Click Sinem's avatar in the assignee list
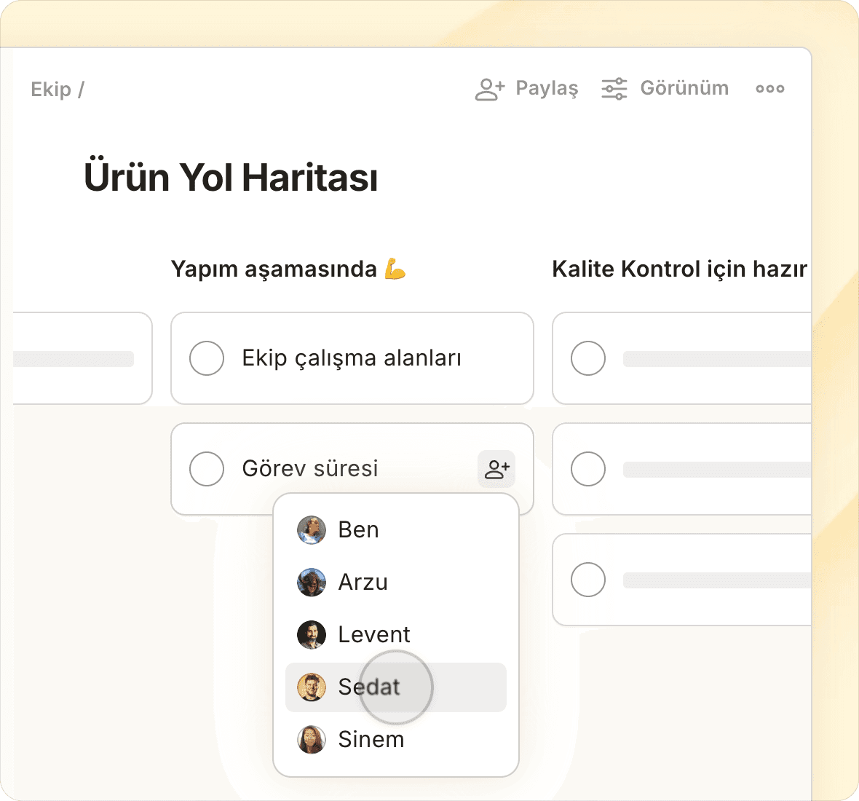This screenshot has width=859, height=801. pos(312,740)
